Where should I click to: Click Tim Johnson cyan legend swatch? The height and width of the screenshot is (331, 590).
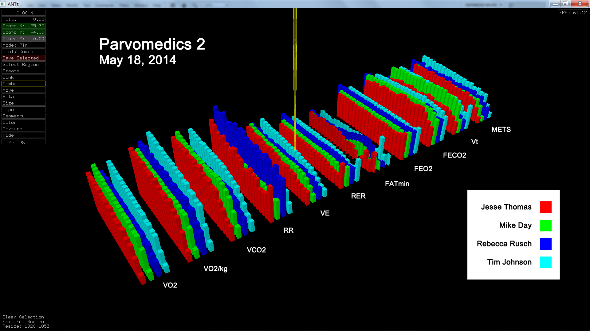coord(545,262)
